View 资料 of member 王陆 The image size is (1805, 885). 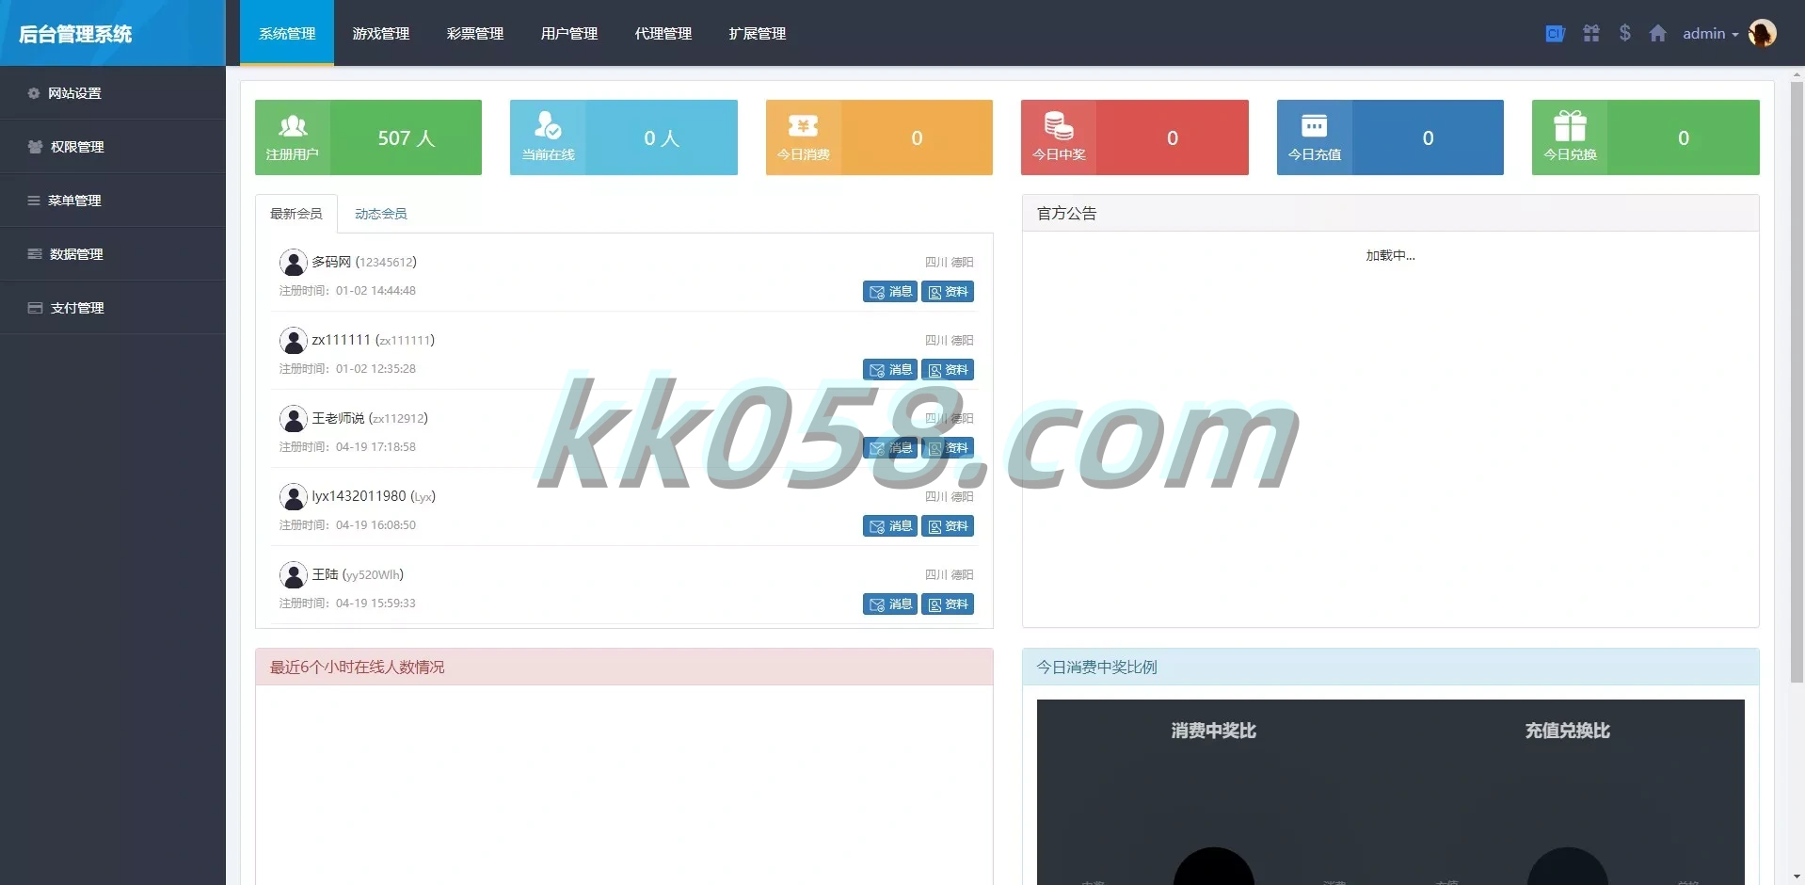tap(948, 604)
